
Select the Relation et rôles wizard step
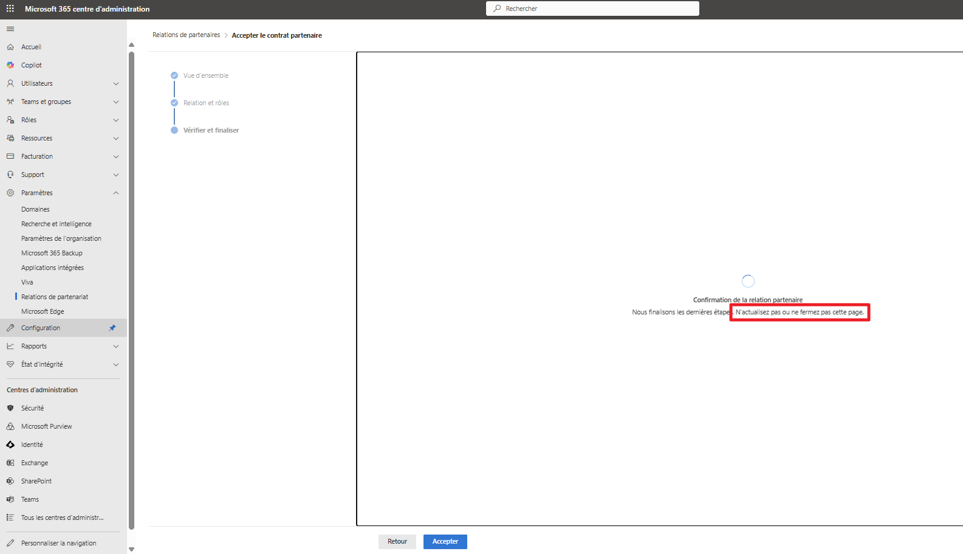[x=206, y=103]
